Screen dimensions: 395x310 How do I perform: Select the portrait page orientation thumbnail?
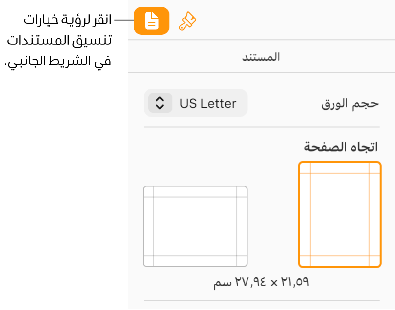tap(340, 214)
